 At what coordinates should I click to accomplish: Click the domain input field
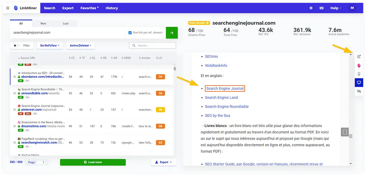tap(68, 33)
